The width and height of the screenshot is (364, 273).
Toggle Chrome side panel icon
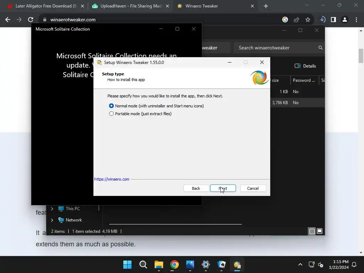coord(333,20)
